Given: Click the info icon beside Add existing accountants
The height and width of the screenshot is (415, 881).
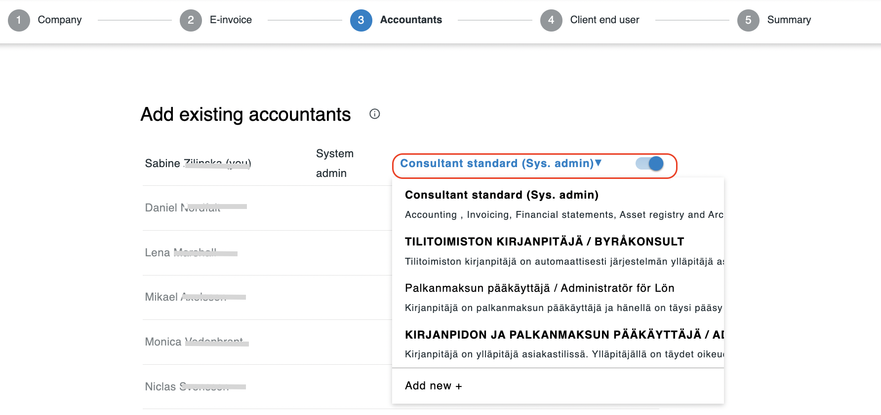Looking at the screenshot, I should [x=375, y=114].
